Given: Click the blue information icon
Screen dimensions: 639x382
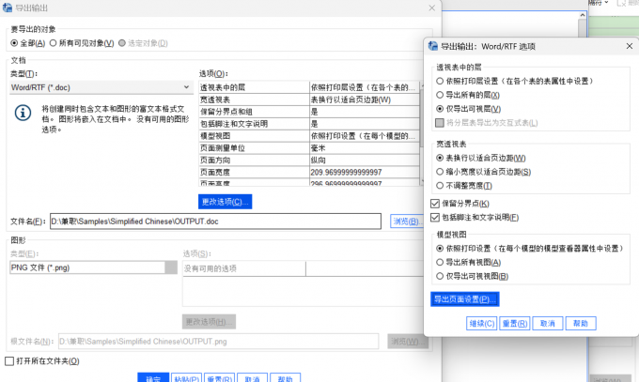Looking at the screenshot, I should click(x=23, y=113).
